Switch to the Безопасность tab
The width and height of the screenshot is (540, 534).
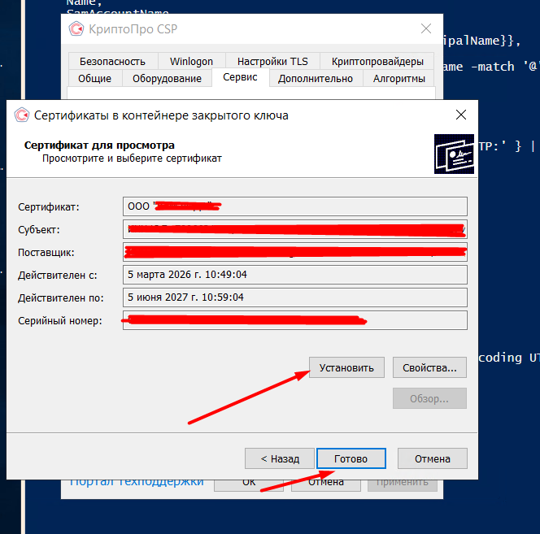pos(112,61)
